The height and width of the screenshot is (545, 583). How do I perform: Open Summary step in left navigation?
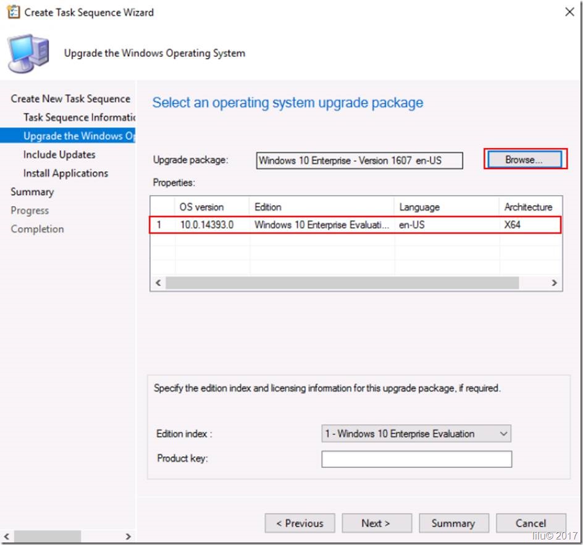[x=32, y=192]
